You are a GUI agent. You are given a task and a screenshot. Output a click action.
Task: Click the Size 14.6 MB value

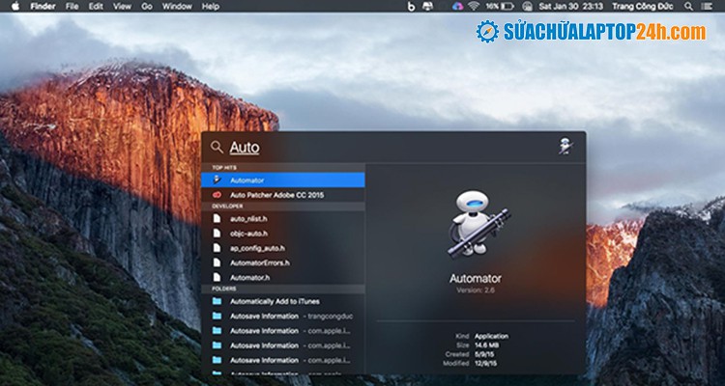tap(486, 345)
